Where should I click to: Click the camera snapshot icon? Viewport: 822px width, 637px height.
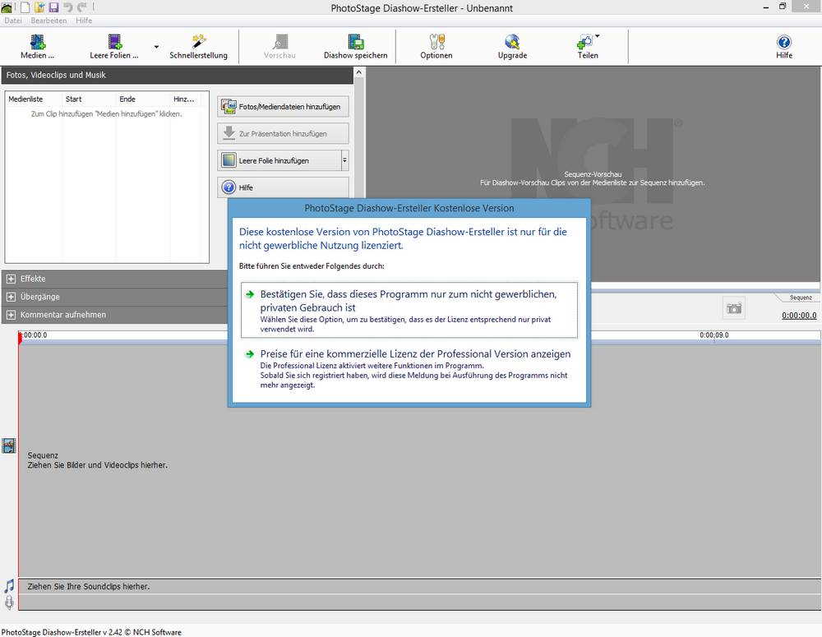(x=733, y=308)
